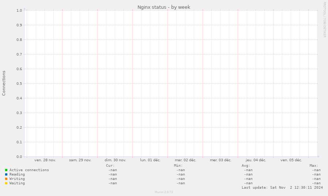Click the 0.0 y-axis value

19,157
